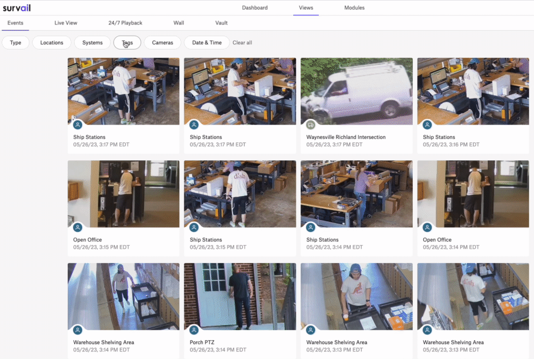Click person icon on Warehouse Shelving Area 3:14 PM card

coord(77,330)
